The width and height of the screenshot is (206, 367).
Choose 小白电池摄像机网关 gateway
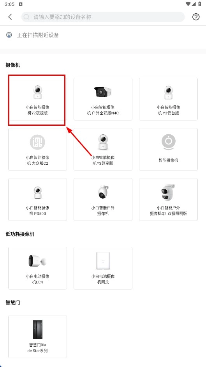103,268
